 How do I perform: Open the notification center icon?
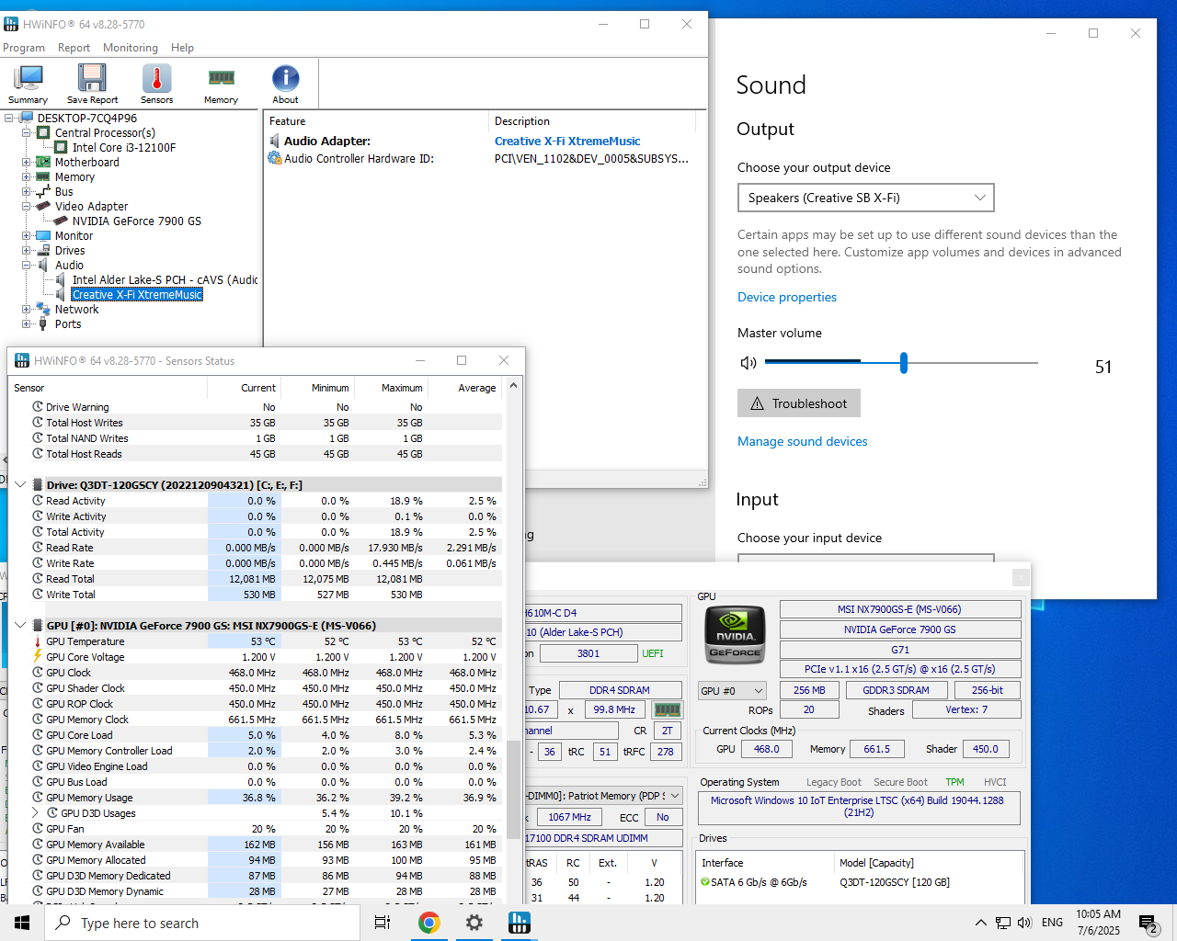(x=1148, y=923)
